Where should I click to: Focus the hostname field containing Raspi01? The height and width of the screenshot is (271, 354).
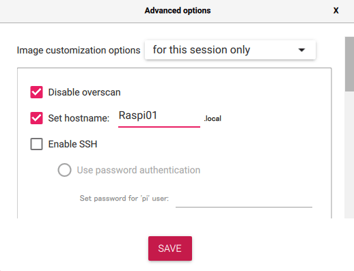coord(159,118)
